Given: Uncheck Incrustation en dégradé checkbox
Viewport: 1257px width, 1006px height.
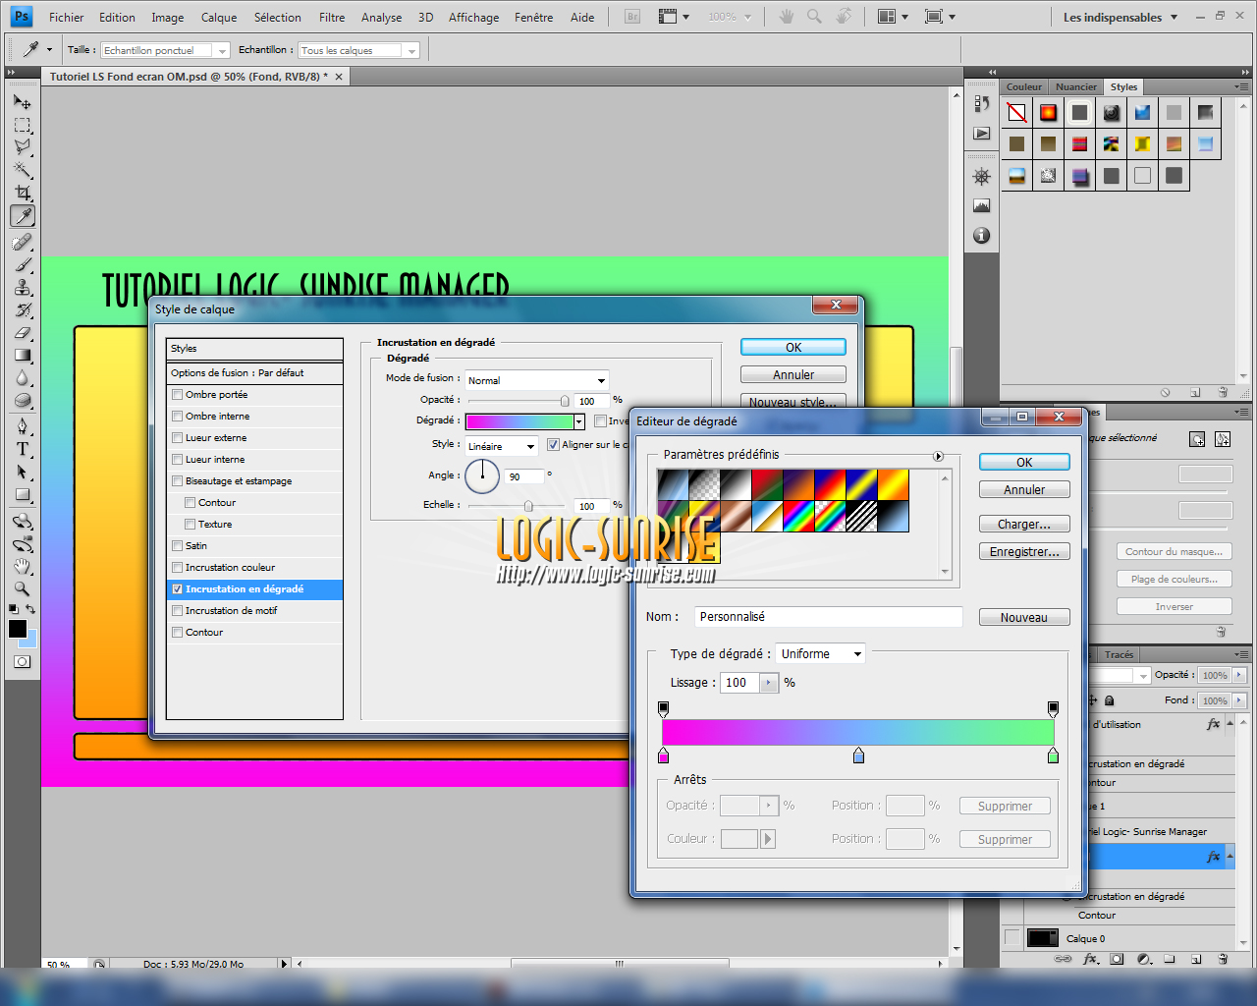Looking at the screenshot, I should point(178,589).
